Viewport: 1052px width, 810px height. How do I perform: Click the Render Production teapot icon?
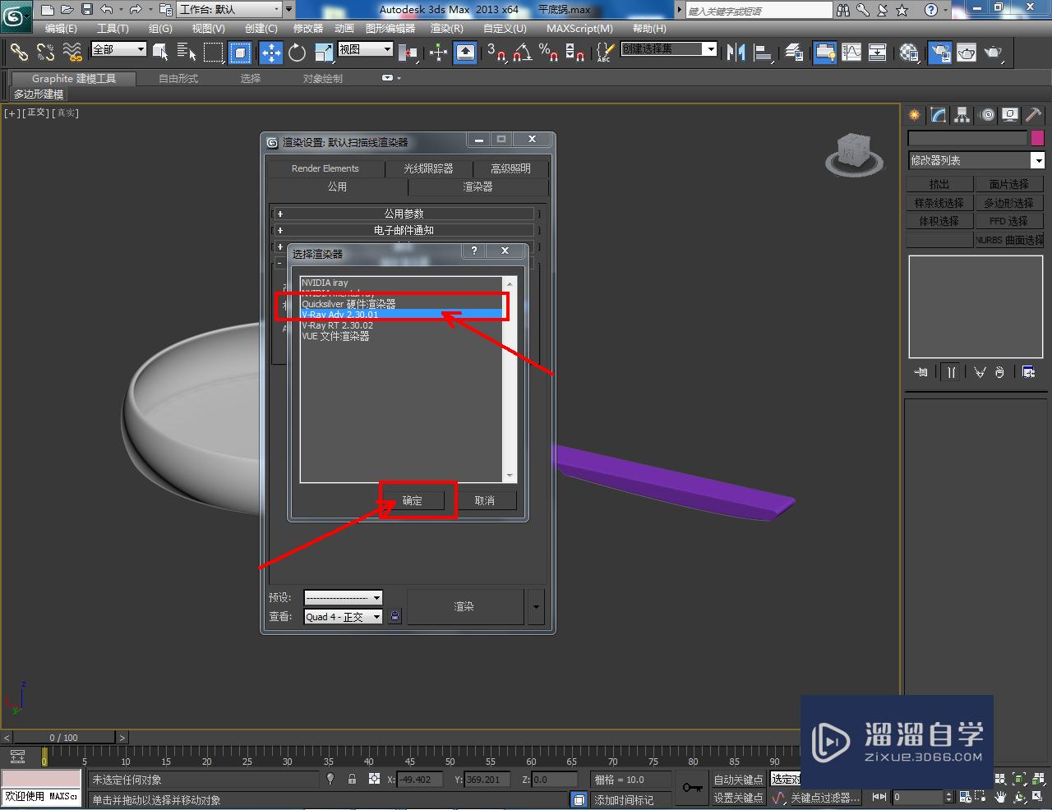point(994,53)
